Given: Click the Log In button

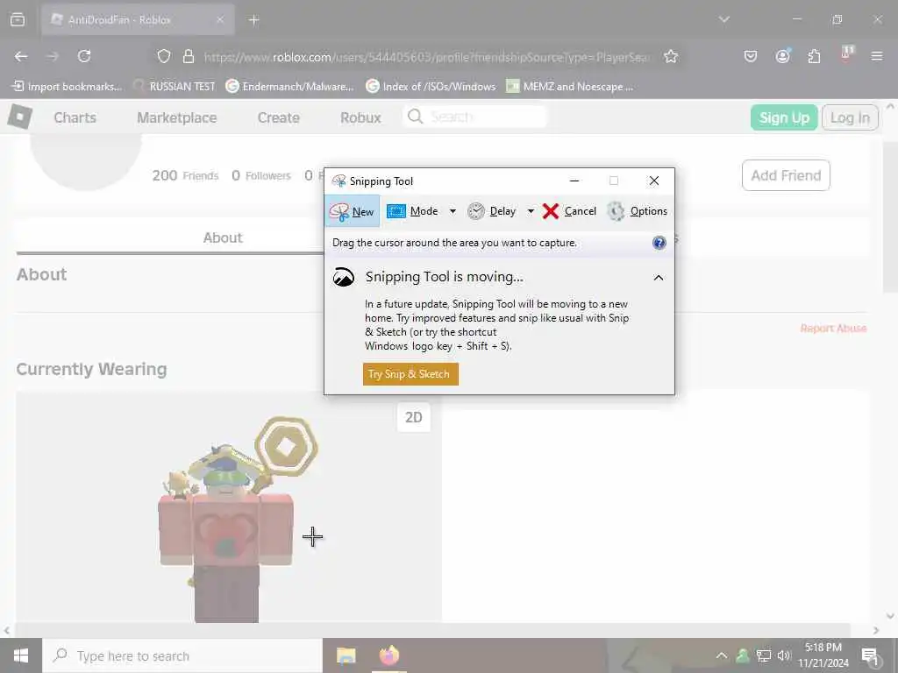Looking at the screenshot, I should coord(850,117).
